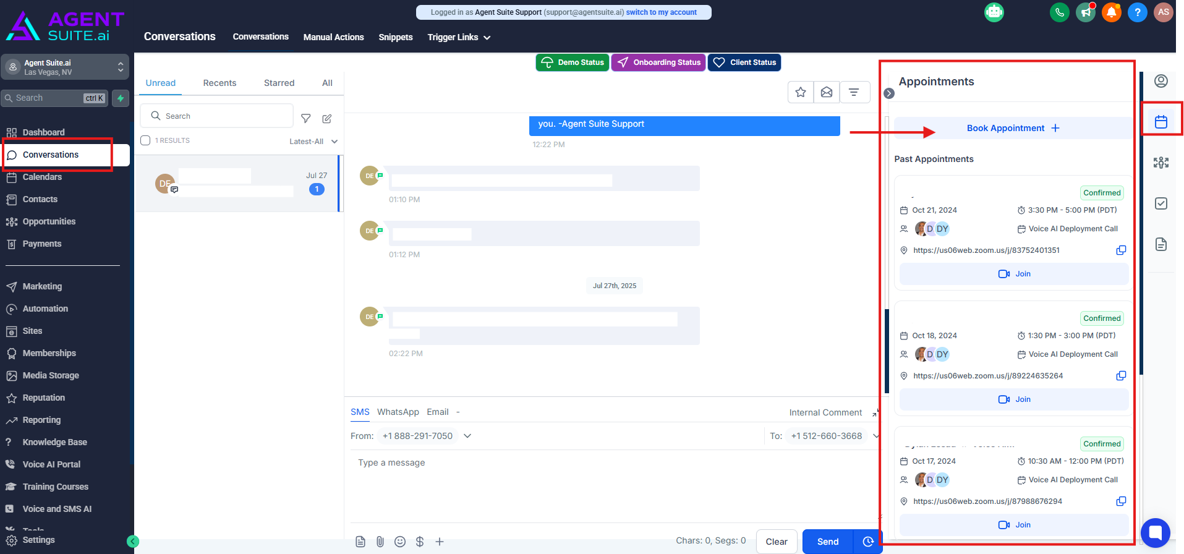The width and height of the screenshot is (1184, 554).
Task: Click the Send button
Action: pyautogui.click(x=828, y=542)
